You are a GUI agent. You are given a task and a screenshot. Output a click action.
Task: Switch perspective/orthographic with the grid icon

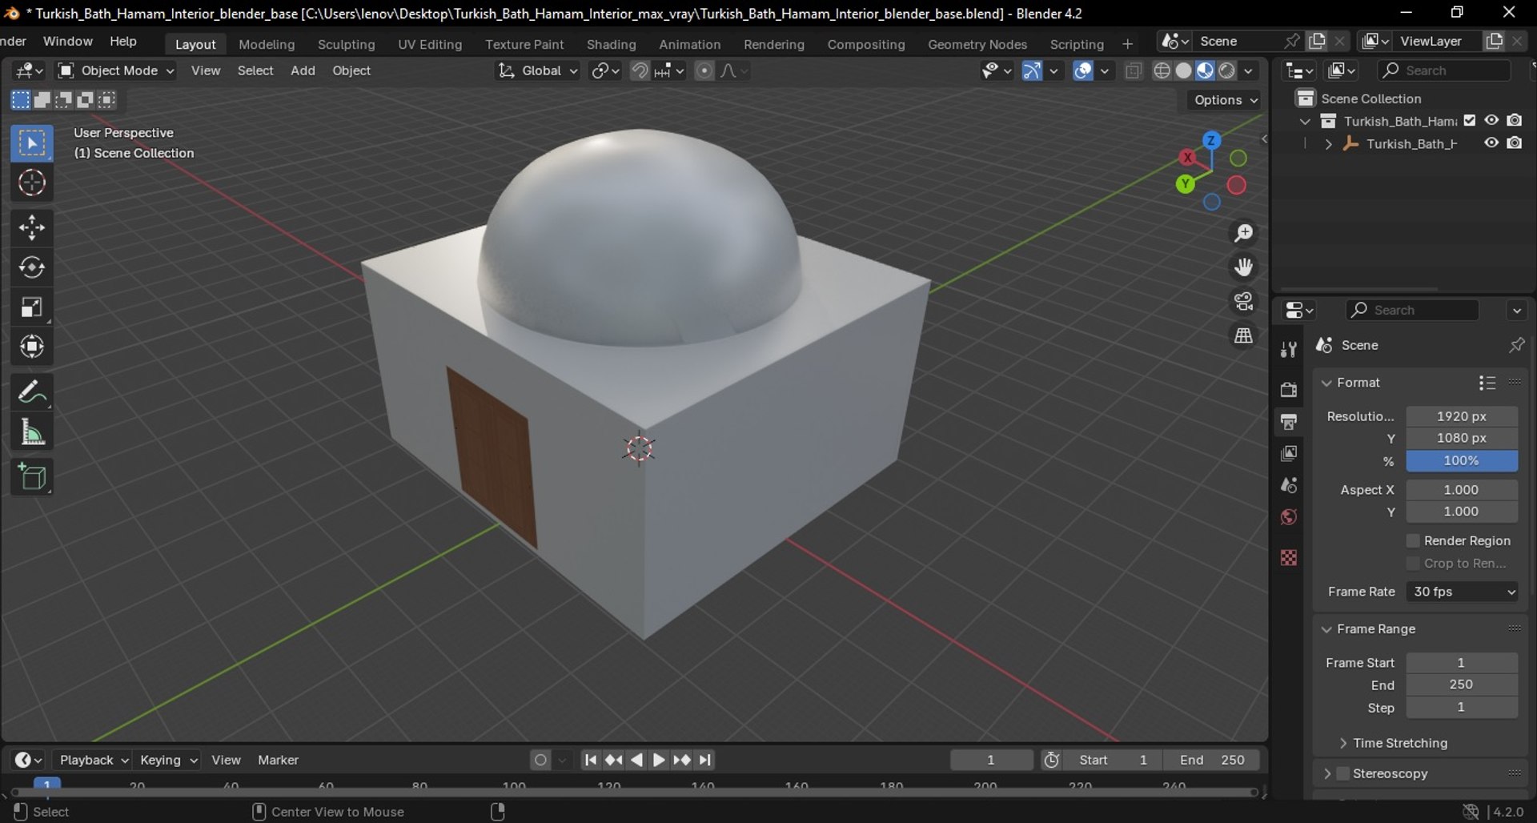(x=1243, y=336)
